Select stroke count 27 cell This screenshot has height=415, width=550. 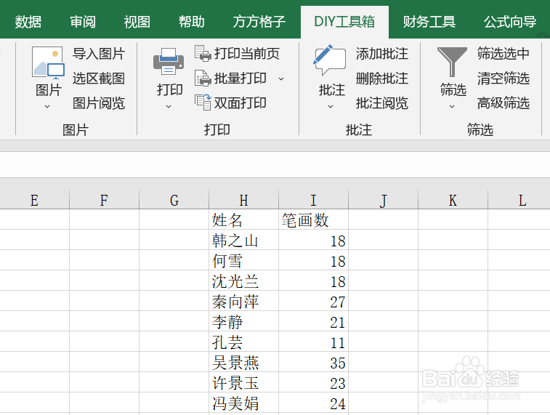point(314,301)
